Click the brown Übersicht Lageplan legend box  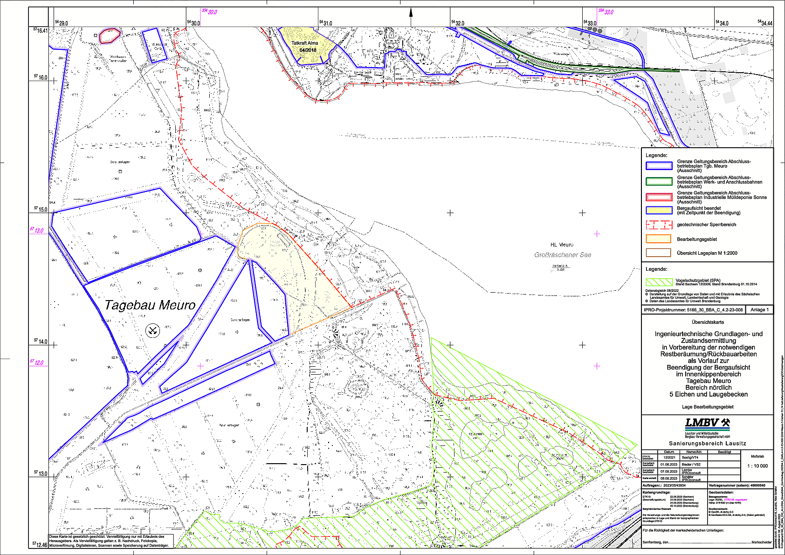coord(659,253)
